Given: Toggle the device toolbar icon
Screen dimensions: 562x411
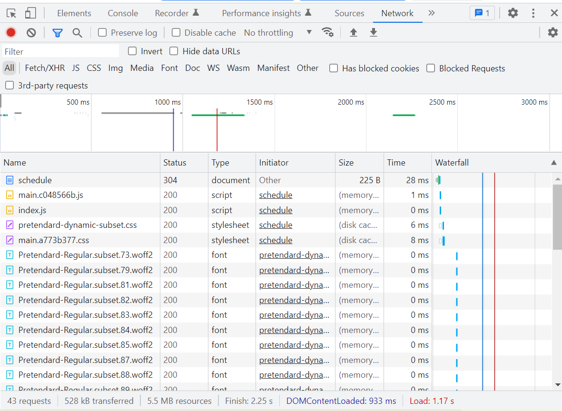Looking at the screenshot, I should pyautogui.click(x=30, y=13).
